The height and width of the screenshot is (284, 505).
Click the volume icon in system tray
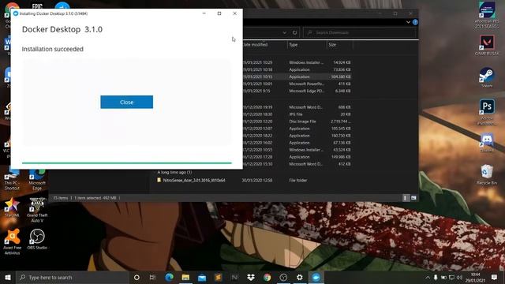tap(459, 277)
